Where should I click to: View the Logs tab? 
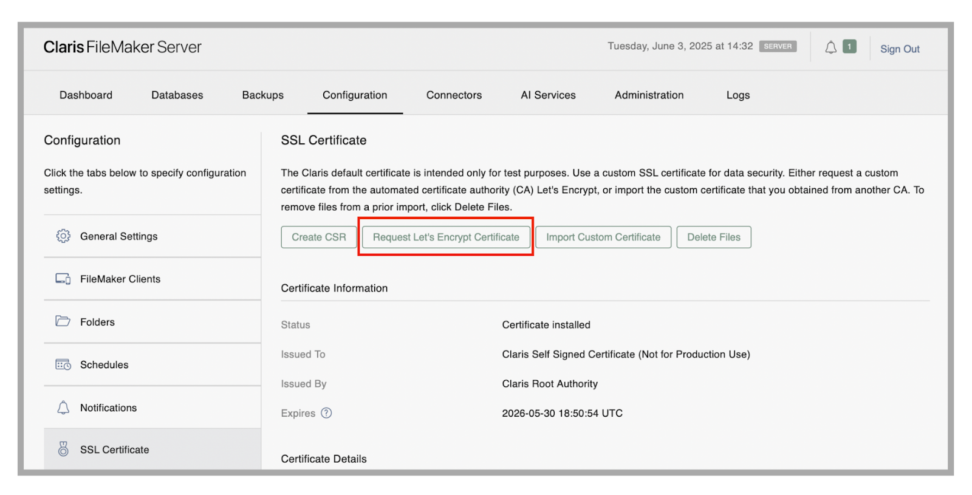(738, 95)
